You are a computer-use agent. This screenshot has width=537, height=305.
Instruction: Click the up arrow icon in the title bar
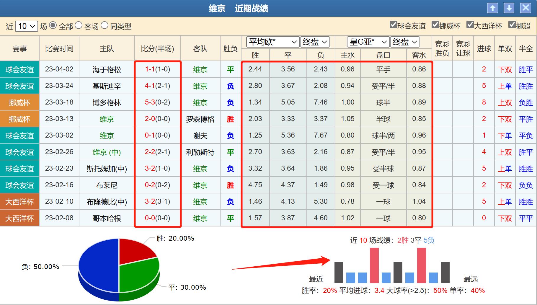point(492,8)
